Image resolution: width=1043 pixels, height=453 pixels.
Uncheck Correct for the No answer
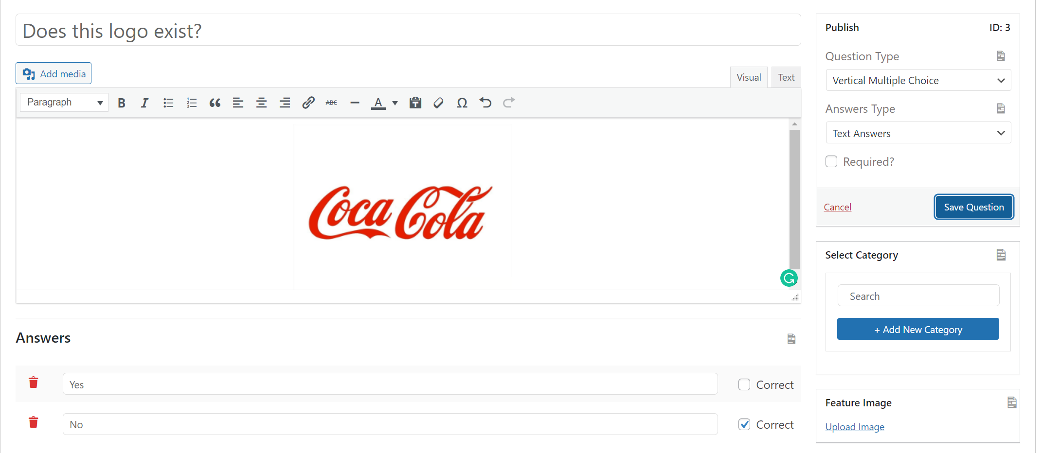tap(744, 424)
